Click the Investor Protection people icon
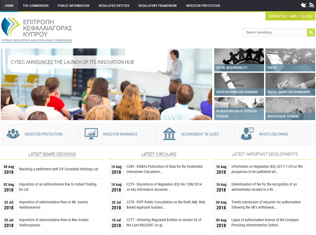 click(13, 134)
